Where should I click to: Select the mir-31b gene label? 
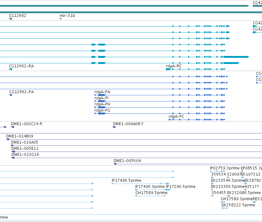[67, 15]
